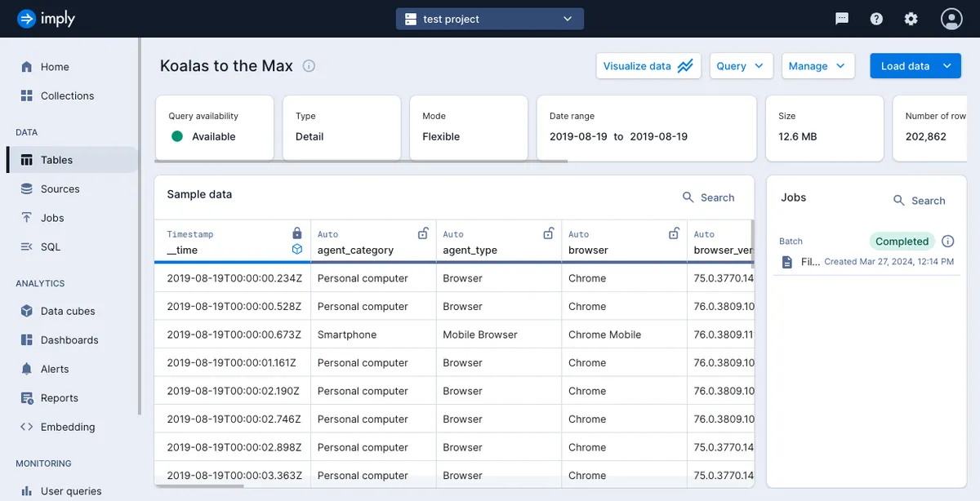Click the Completed status badge

pos(902,242)
